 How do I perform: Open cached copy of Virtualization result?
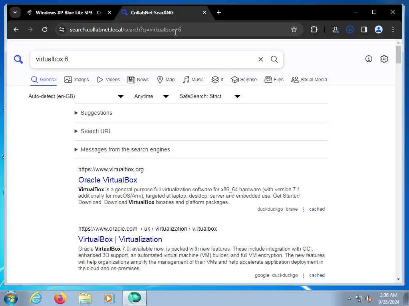point(317,275)
